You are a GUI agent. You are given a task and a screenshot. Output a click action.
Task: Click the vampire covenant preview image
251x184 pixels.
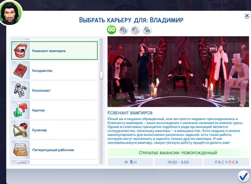[x=178, y=71]
